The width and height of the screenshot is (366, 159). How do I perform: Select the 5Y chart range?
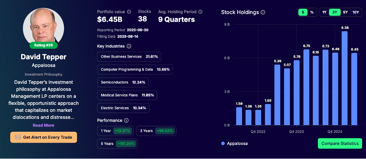coord(345,12)
